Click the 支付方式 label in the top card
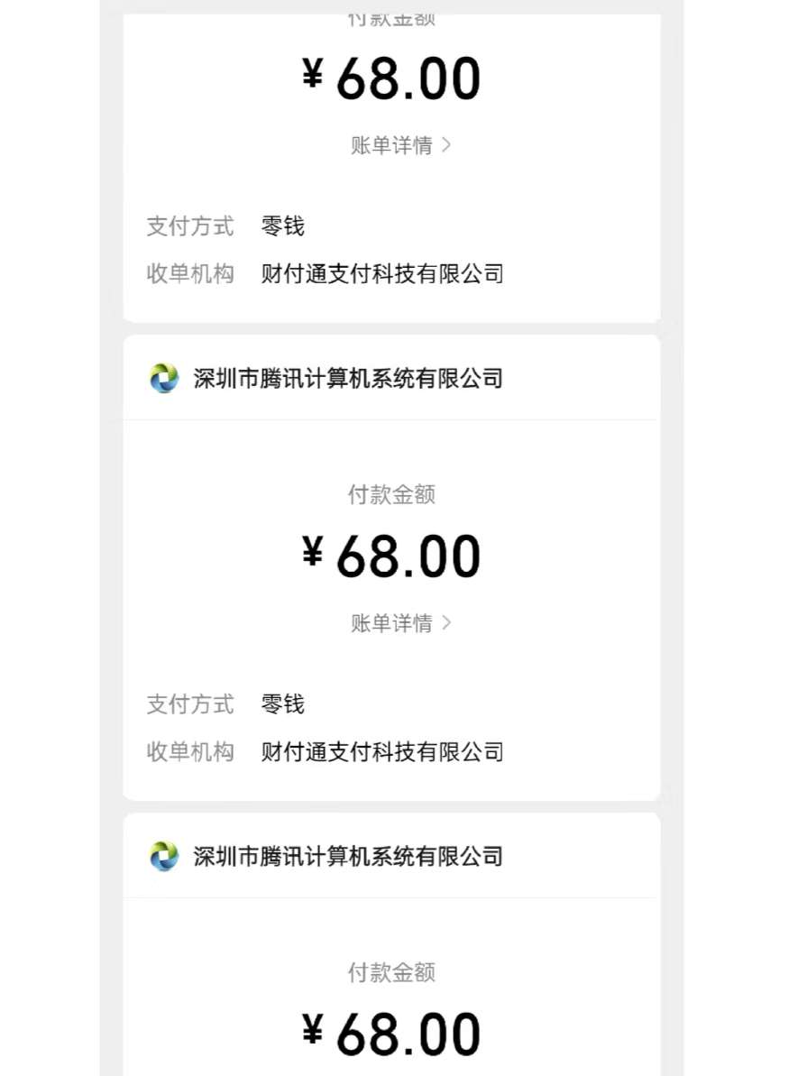The height and width of the screenshot is (1076, 807). 190,225
